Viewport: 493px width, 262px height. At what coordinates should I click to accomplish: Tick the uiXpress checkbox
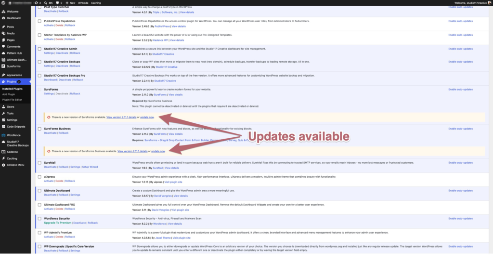click(x=39, y=177)
